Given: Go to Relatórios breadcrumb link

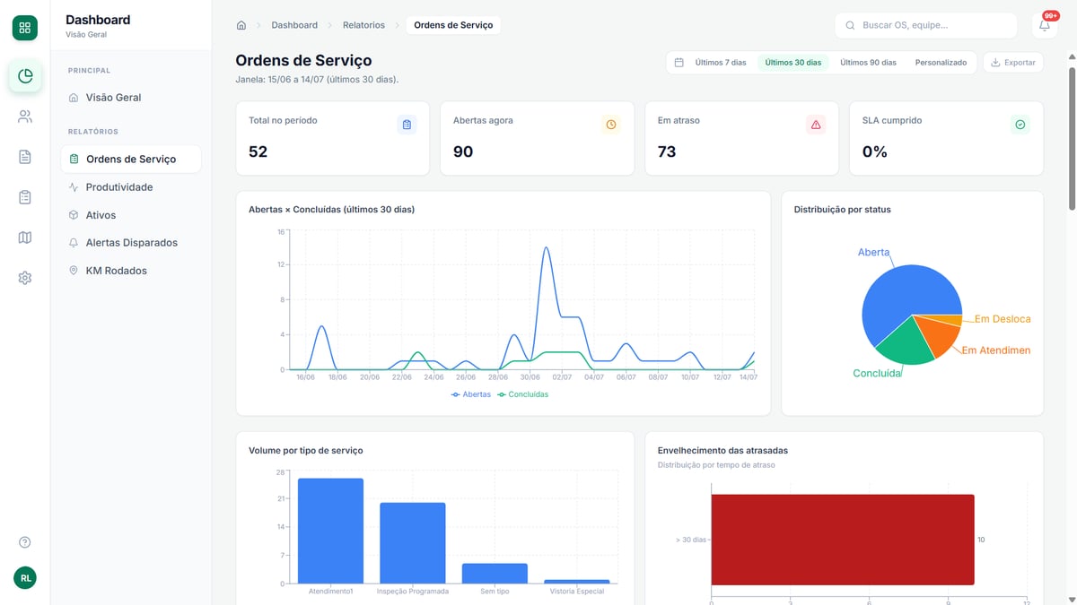Looking at the screenshot, I should point(363,25).
